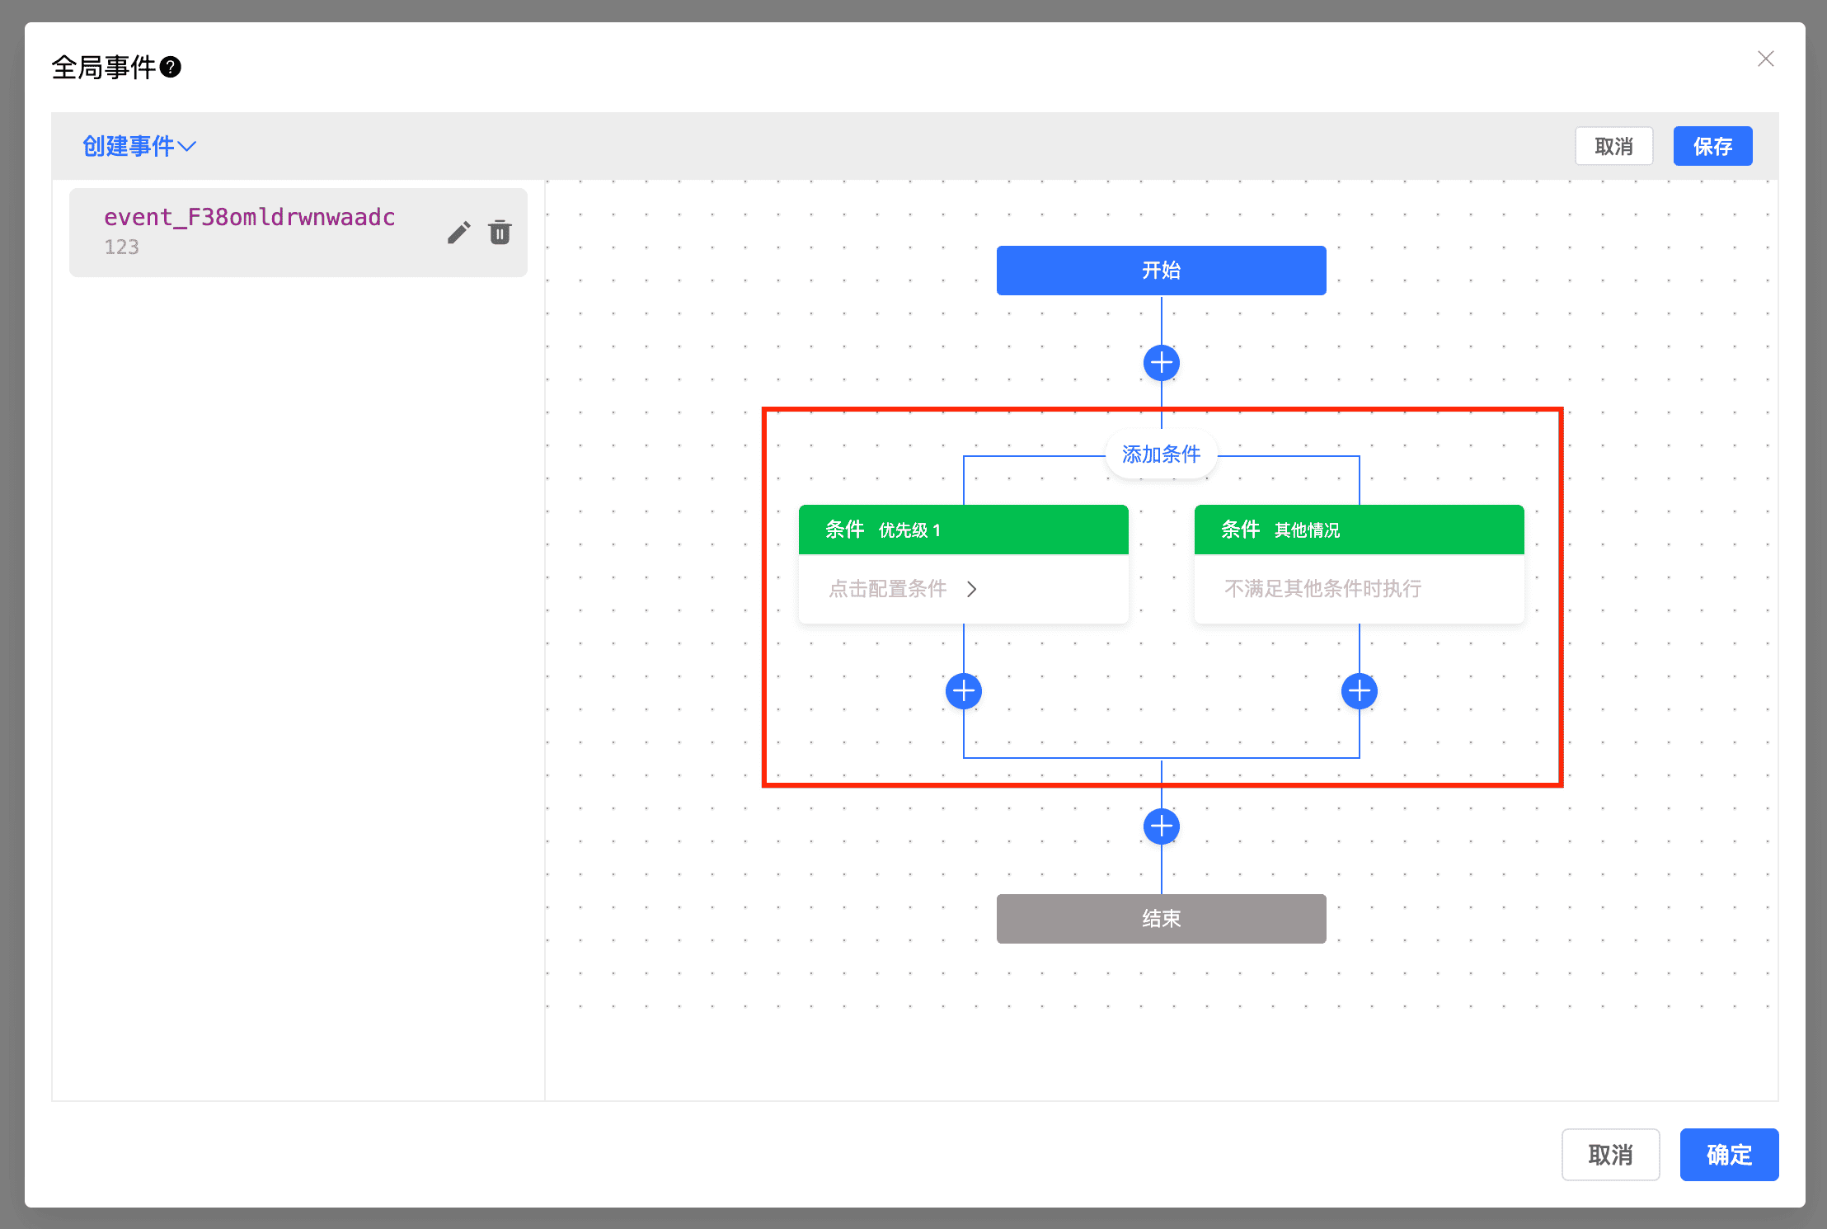Add node above the 结束 block

pos(1161,826)
